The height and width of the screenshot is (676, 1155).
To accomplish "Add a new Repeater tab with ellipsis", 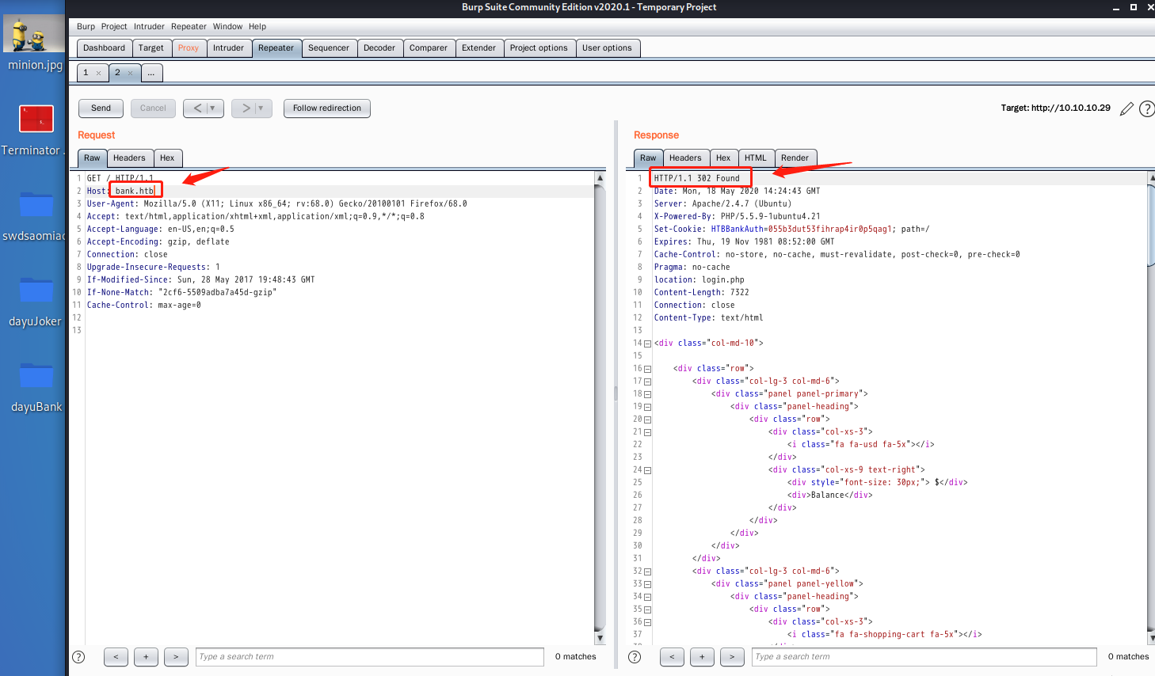I will click(151, 73).
